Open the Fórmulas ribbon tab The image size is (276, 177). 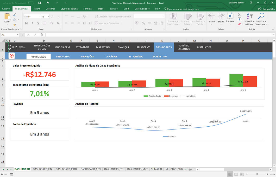click(x=88, y=9)
